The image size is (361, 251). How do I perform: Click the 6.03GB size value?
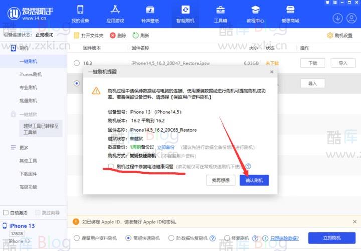tap(251, 63)
